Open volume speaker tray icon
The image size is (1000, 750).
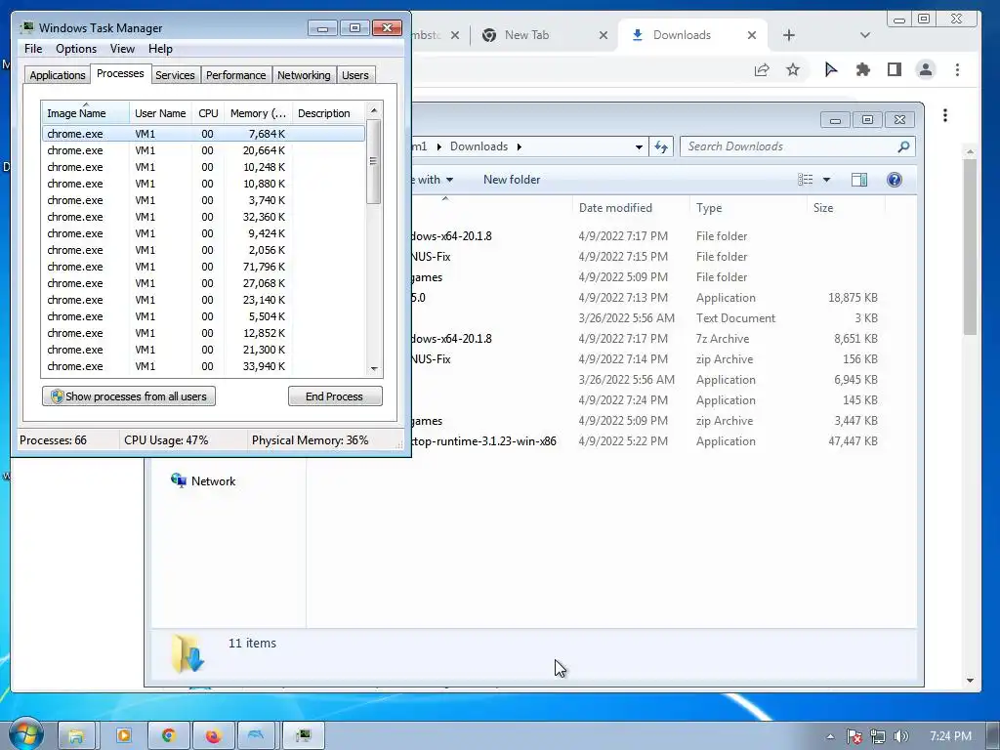[900, 736]
